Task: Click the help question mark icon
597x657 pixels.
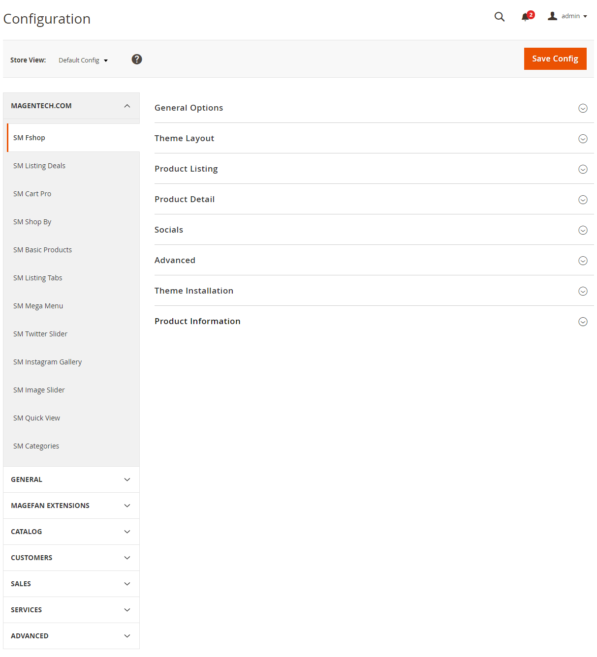Action: pos(137,59)
